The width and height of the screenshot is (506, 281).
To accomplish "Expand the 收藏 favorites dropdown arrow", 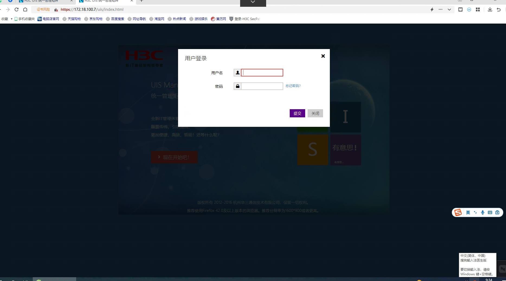I will click(x=12, y=19).
